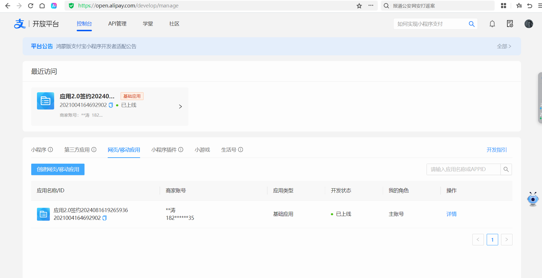Expand the recent app card arrow

coord(180,107)
